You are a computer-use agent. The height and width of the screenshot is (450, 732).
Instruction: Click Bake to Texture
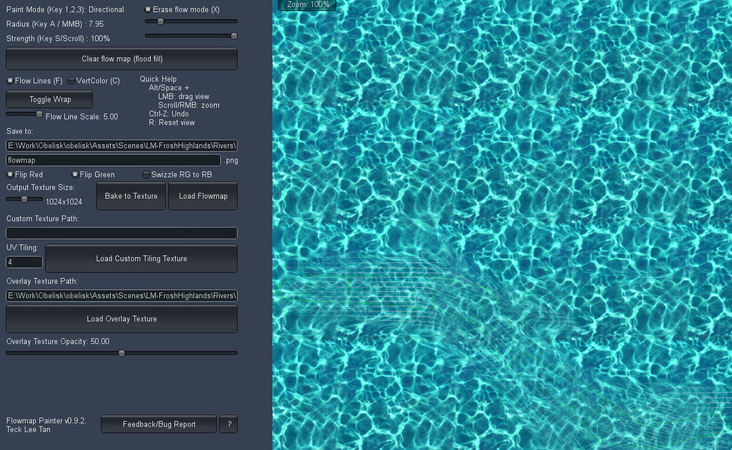[131, 196]
